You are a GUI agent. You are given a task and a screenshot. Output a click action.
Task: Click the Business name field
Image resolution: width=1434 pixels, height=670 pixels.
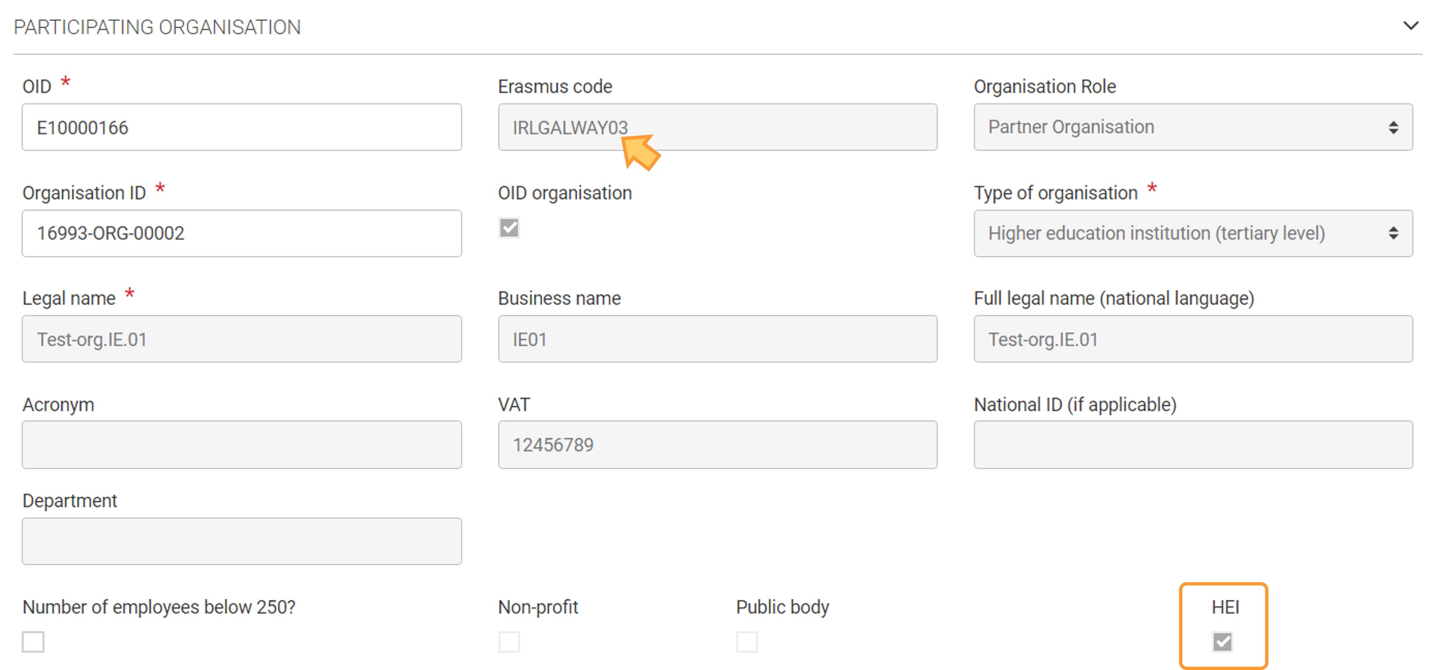717,338
